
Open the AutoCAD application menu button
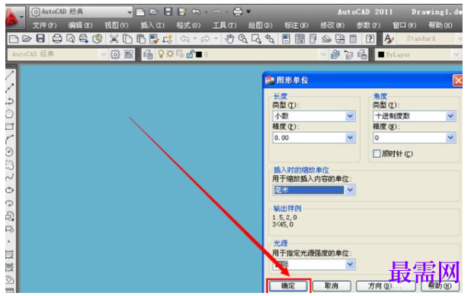pos(14,17)
